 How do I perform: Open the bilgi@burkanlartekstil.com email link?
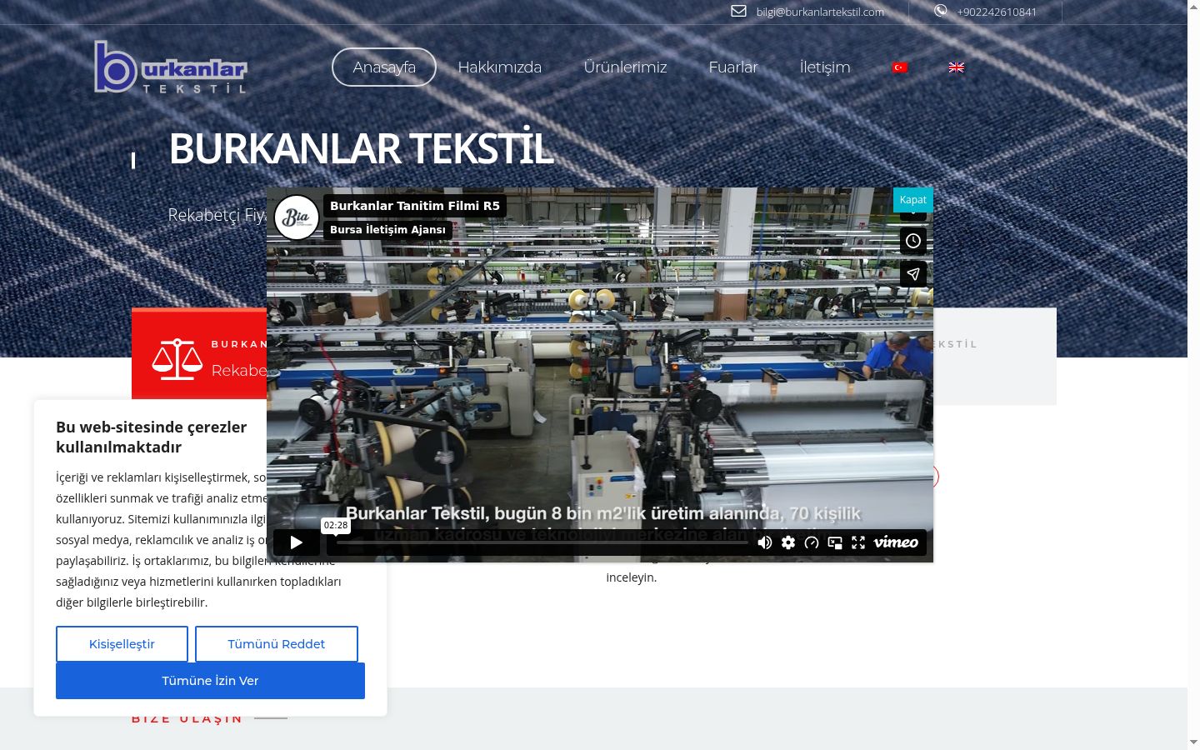coord(820,12)
